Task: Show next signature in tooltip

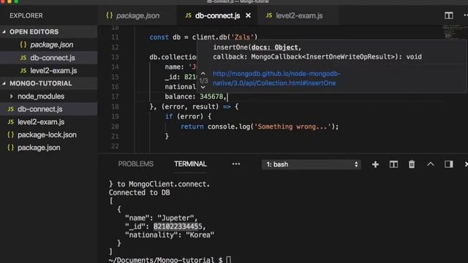Action: click(x=203, y=88)
